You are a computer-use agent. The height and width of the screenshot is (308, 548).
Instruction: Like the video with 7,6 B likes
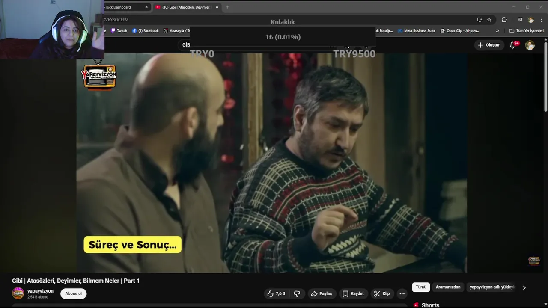(276, 293)
